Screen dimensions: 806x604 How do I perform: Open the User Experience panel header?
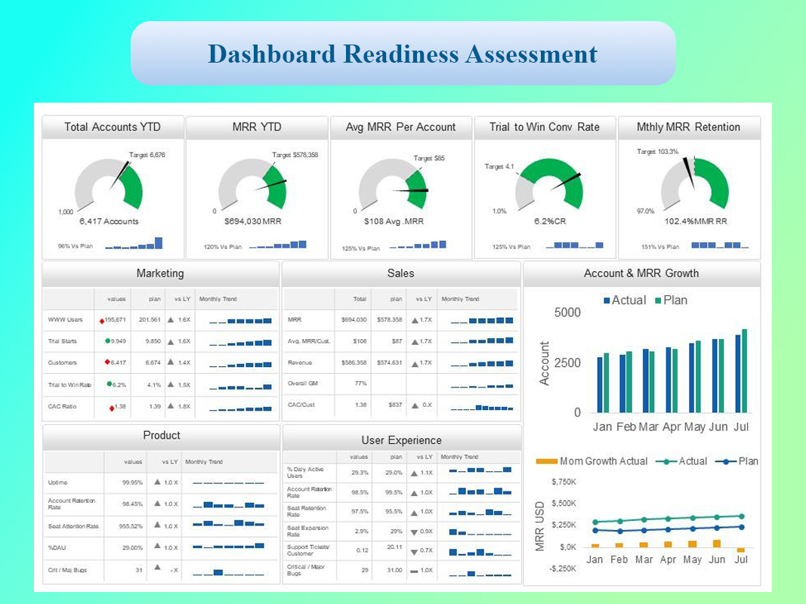pyautogui.click(x=401, y=439)
